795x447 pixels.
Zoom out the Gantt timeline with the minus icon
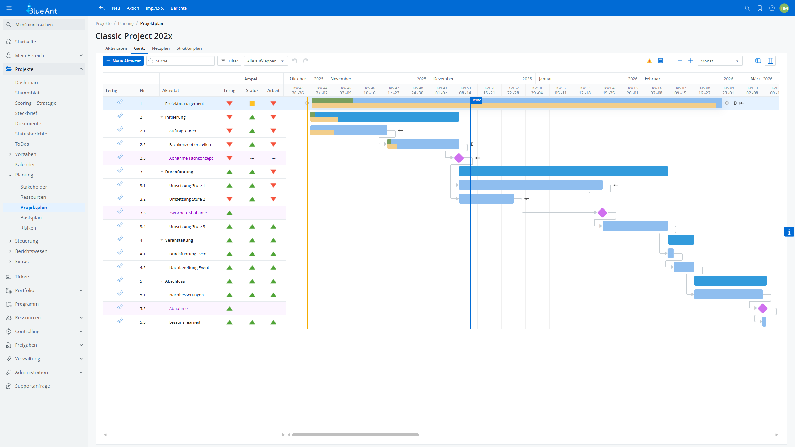(x=680, y=61)
